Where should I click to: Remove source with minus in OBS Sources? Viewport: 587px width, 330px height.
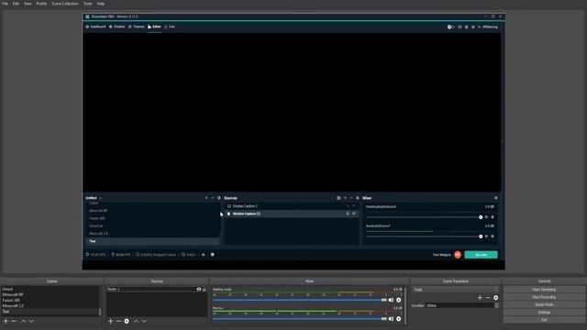click(118, 321)
